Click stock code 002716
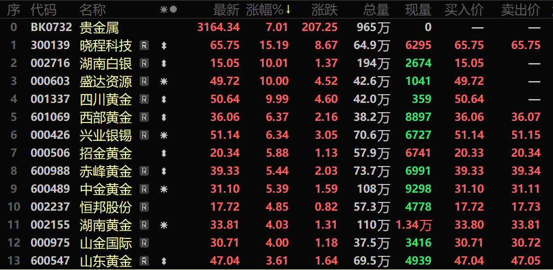This screenshot has height=270, width=553. tap(50, 63)
